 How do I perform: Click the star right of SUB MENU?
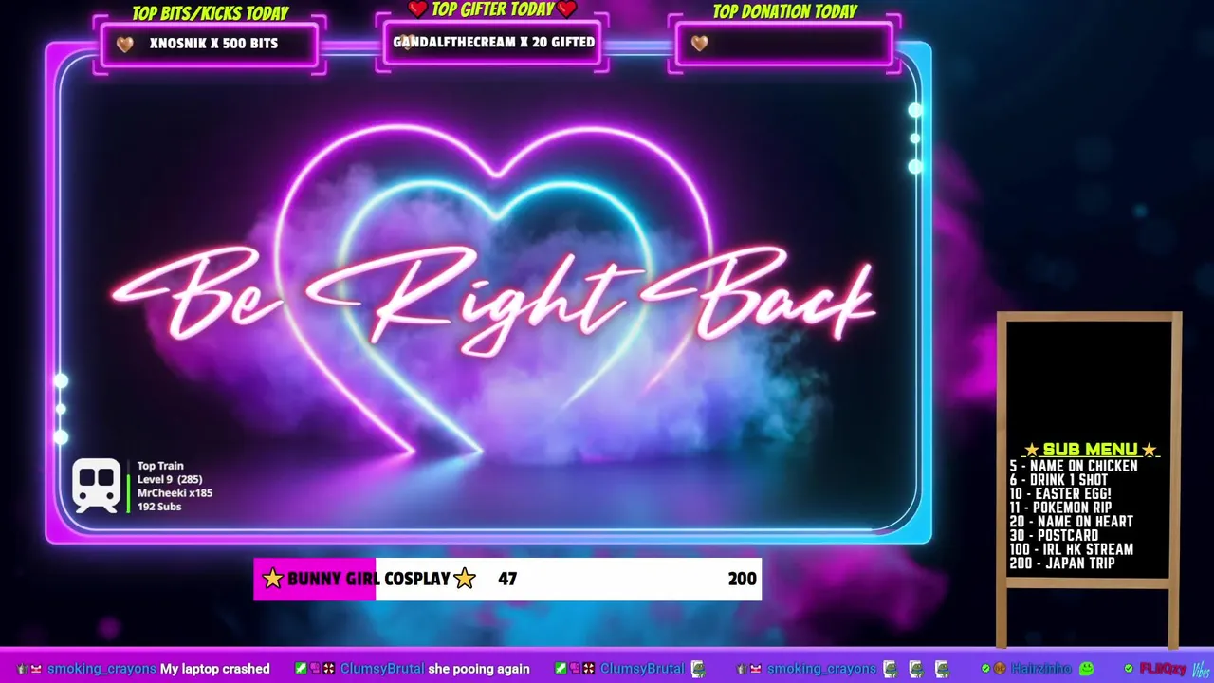1150,450
